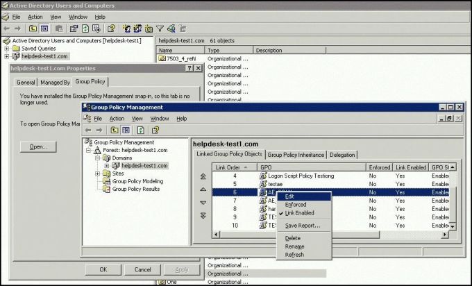This screenshot has height=286, width=472.
Task: Expand the Saved Queries tree node
Action: [7, 48]
